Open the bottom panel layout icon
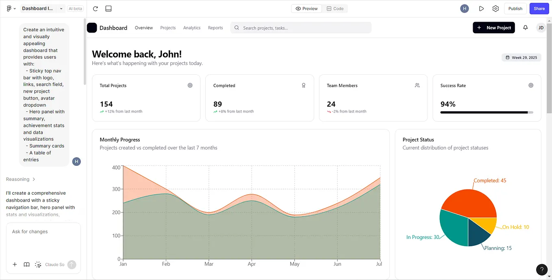The image size is (552, 280). pyautogui.click(x=108, y=8)
